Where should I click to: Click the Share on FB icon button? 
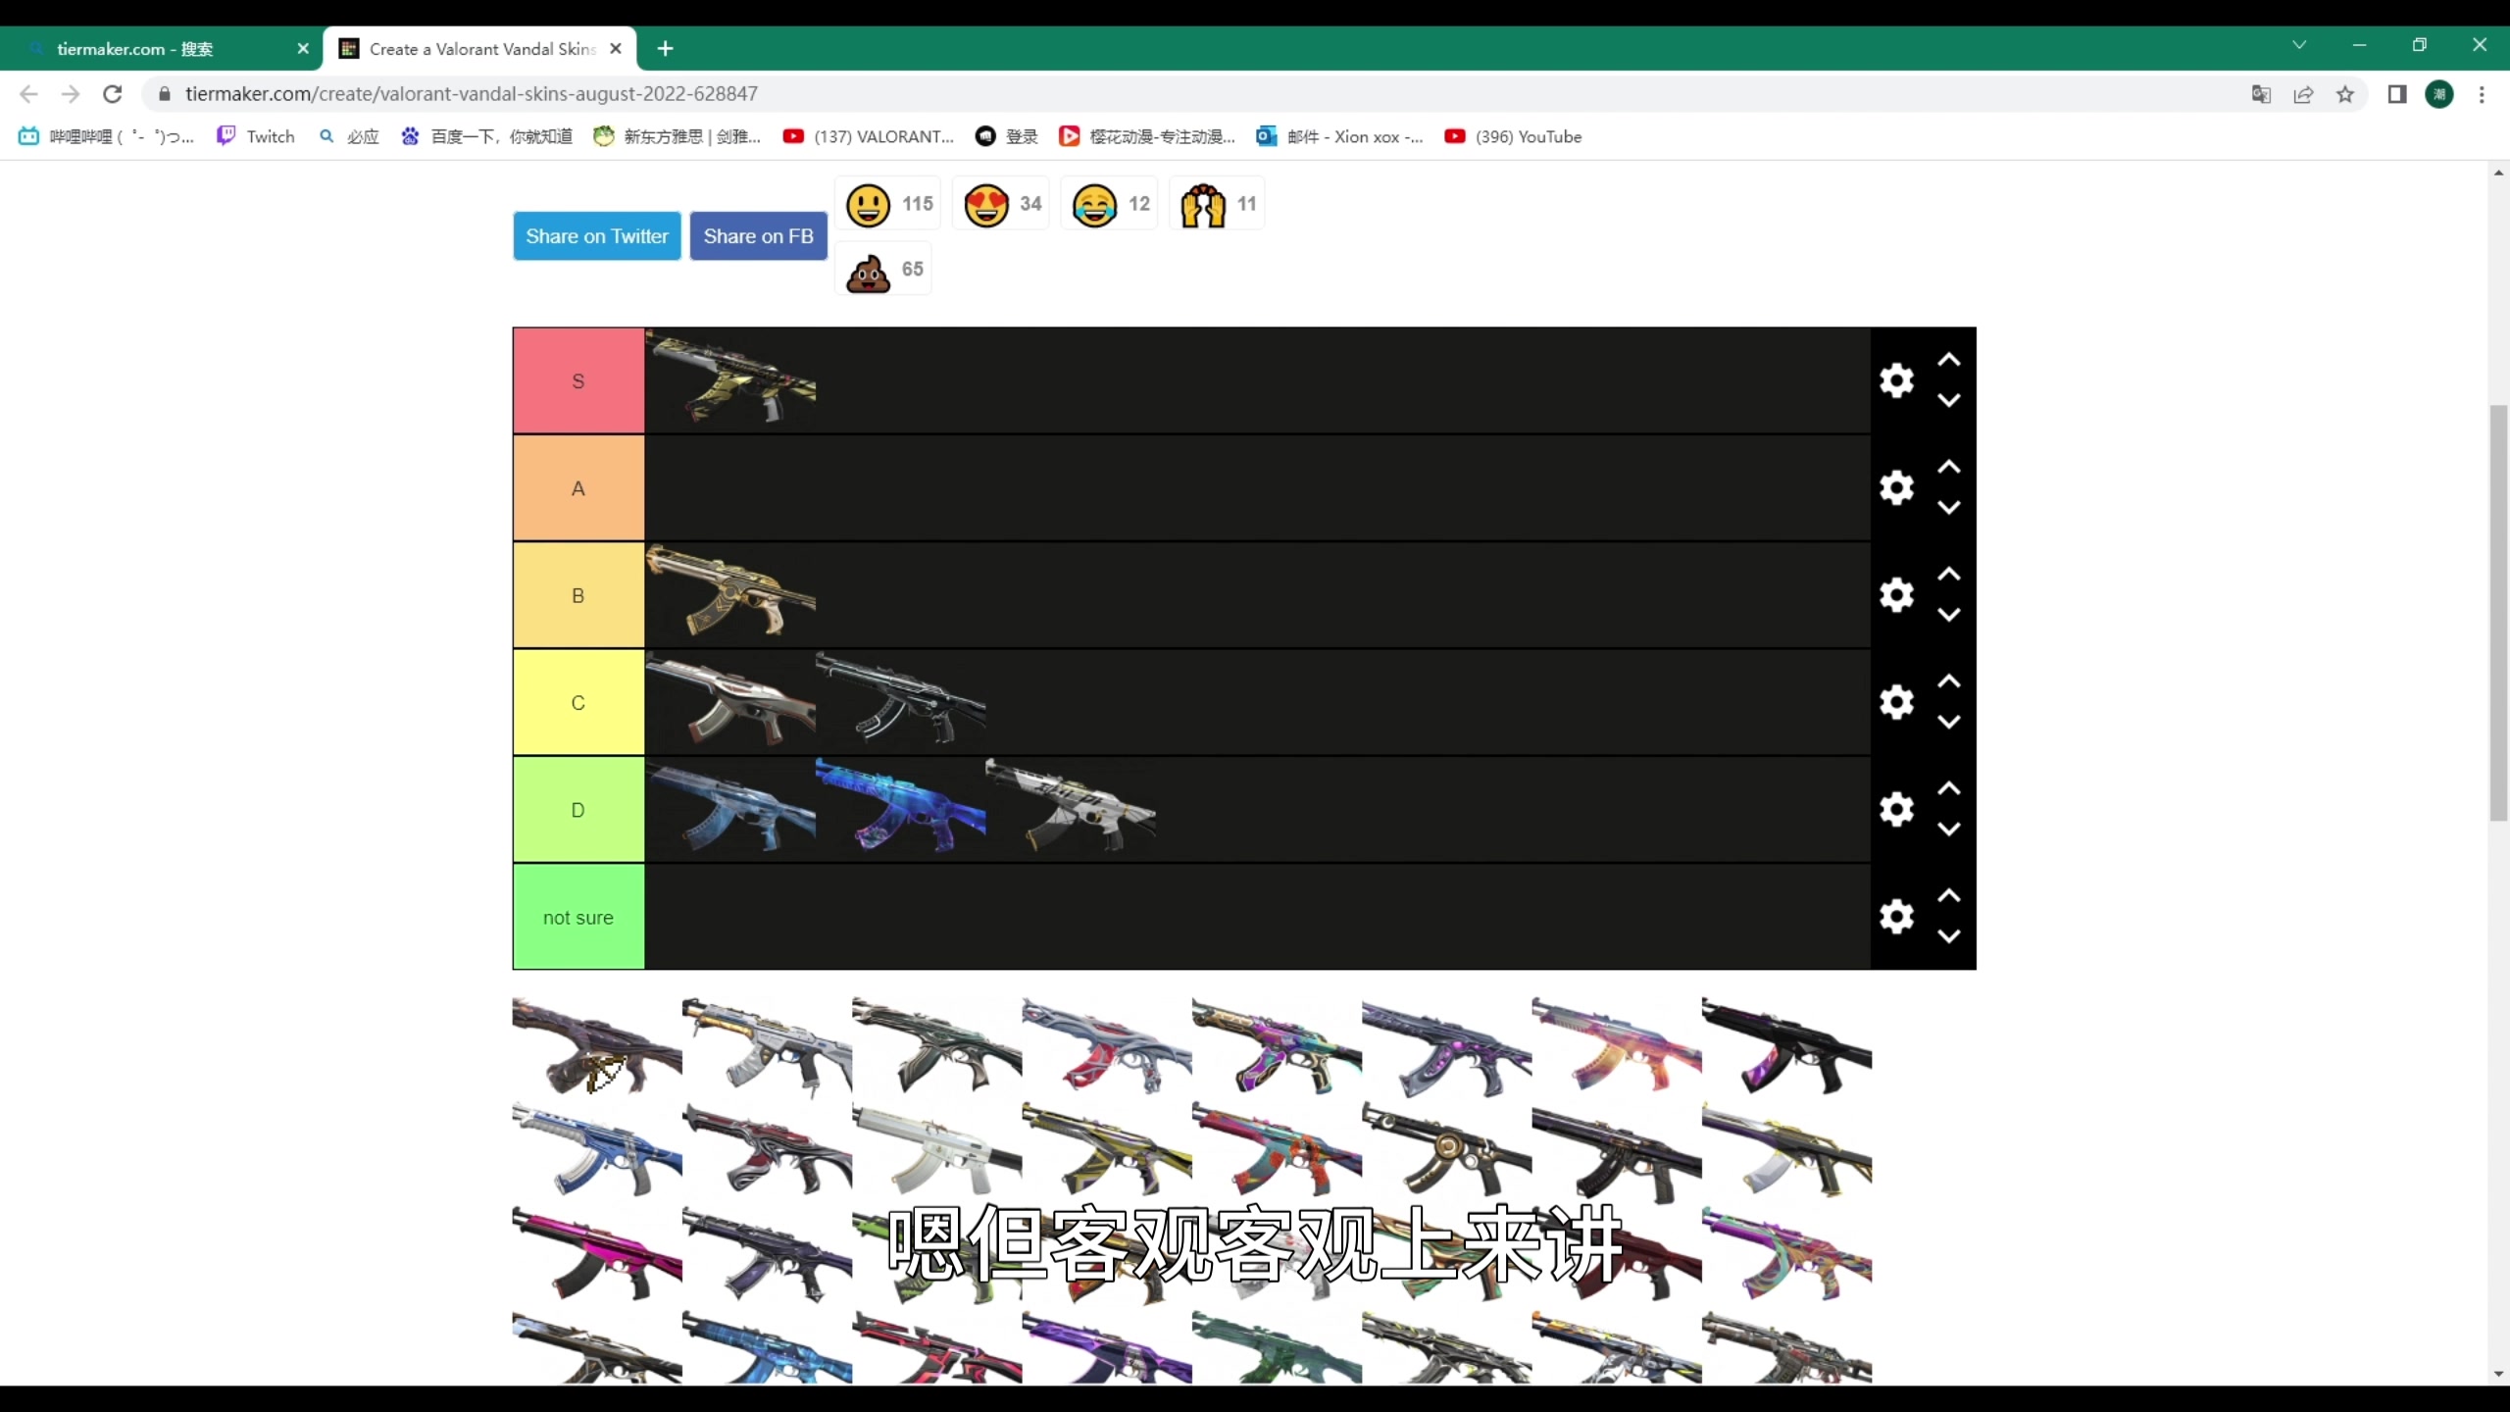[x=759, y=234]
